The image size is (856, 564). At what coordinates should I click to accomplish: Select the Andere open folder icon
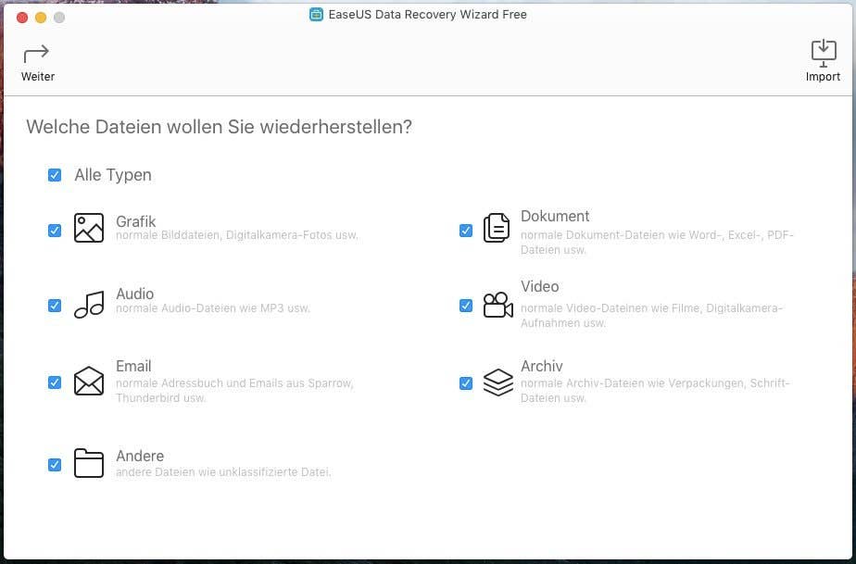pyautogui.click(x=88, y=463)
